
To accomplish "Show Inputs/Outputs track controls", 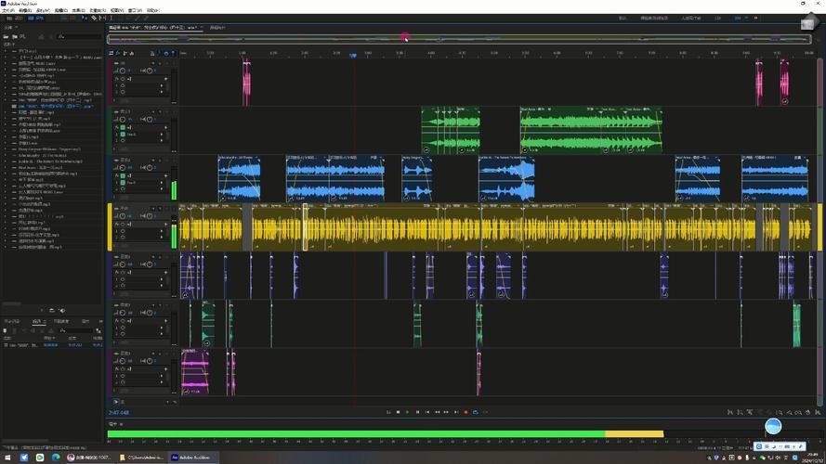I will 111,53.
